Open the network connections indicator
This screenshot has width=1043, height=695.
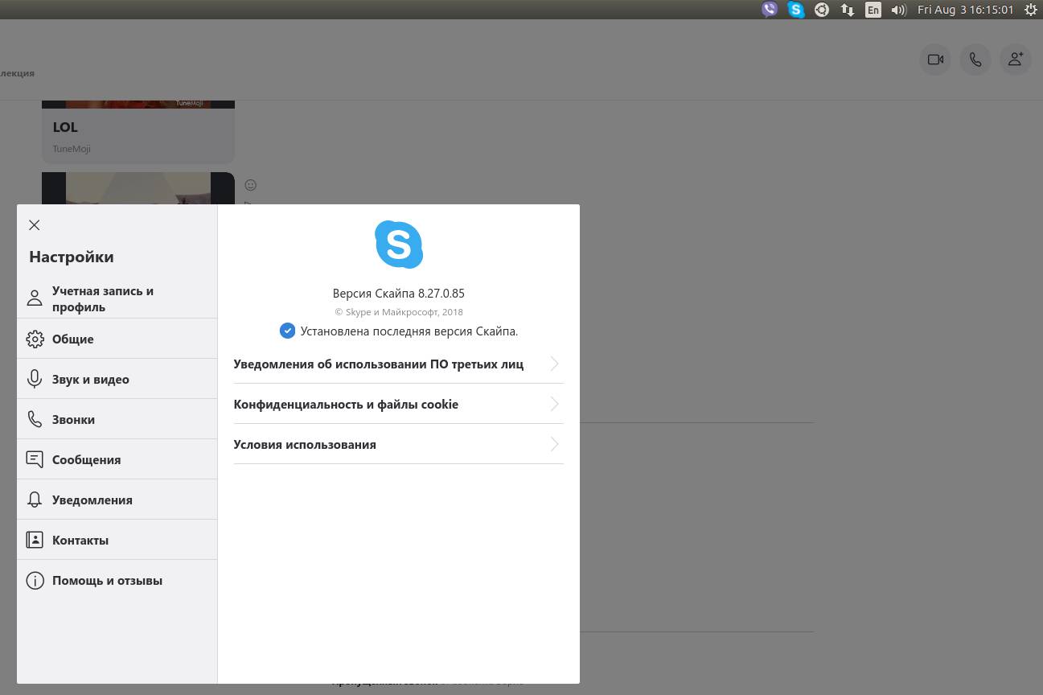point(848,10)
